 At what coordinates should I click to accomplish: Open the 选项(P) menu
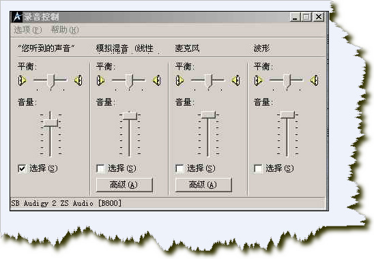tap(28, 30)
